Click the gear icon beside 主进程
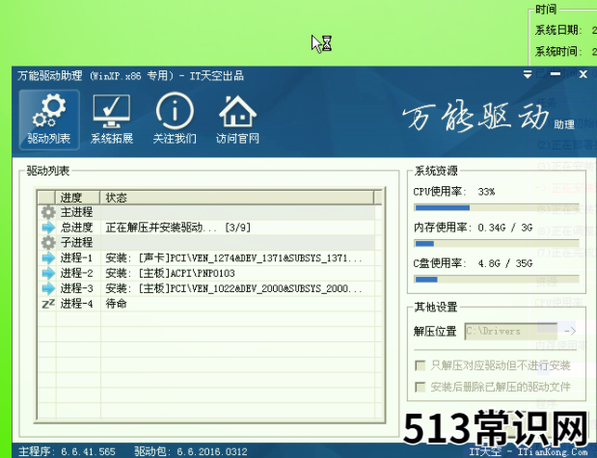Viewport: 597px width, 458px height. 48,212
